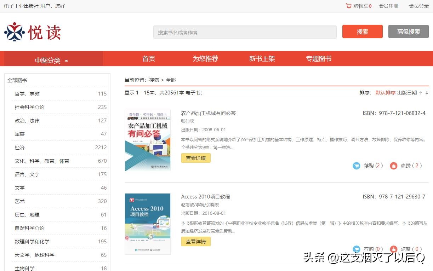433x271 pixels.
Task: Open the 新书上架 section
Action: [262, 58]
